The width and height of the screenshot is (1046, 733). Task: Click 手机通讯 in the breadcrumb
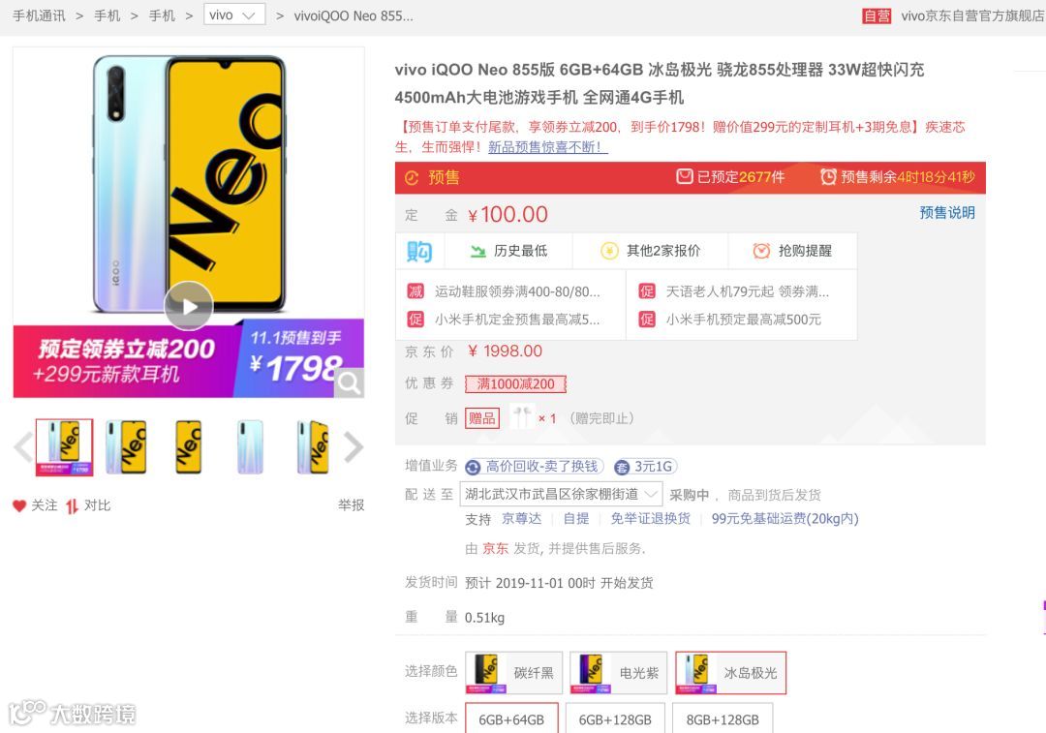pyautogui.click(x=40, y=15)
